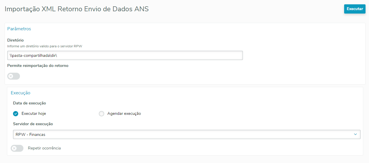The height and width of the screenshot is (163, 369).
Task: Click the Agendar execução label text
Action: pos(124,114)
